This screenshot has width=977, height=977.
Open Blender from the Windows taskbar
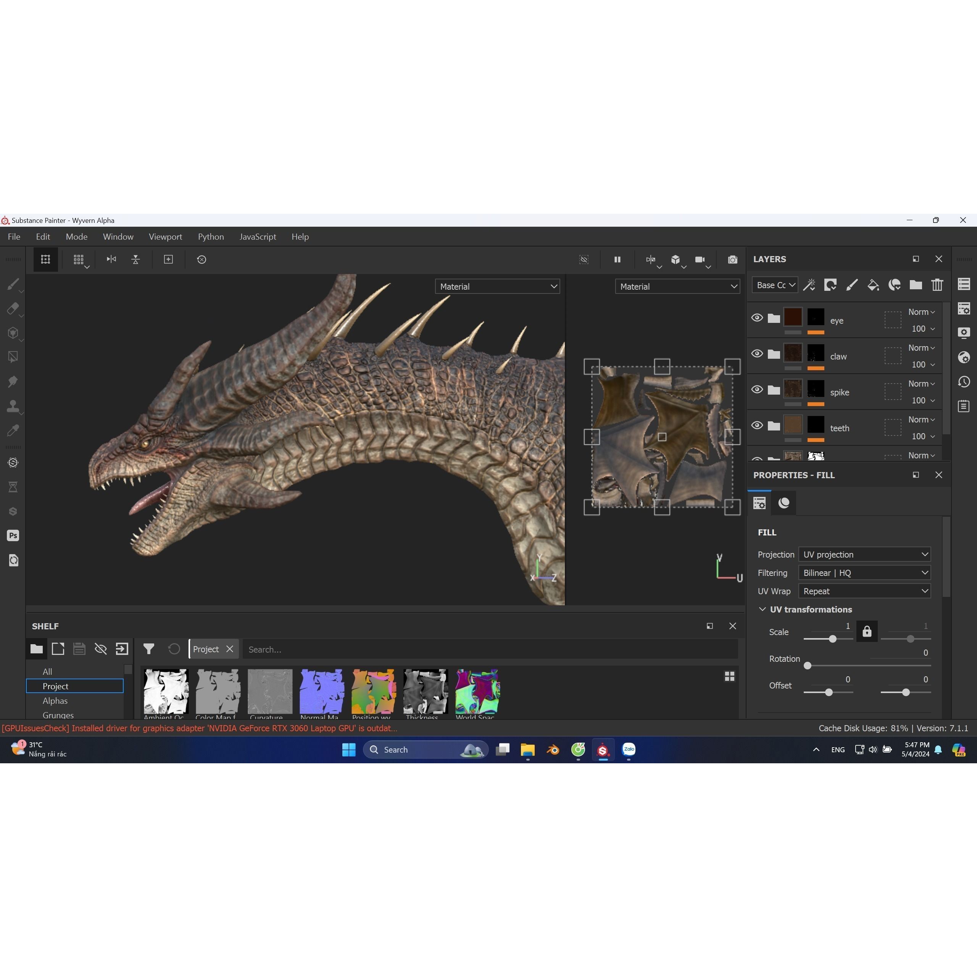click(x=553, y=750)
